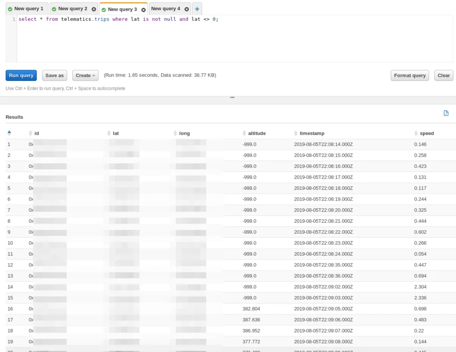Sort results by the long column icon
This screenshot has width=456, height=352.
tap(175, 133)
